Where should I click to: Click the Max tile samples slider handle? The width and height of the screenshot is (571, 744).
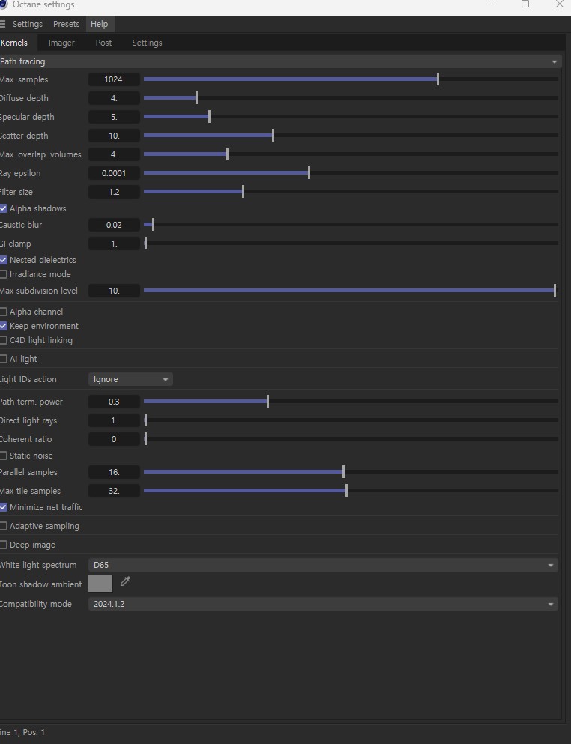click(346, 491)
